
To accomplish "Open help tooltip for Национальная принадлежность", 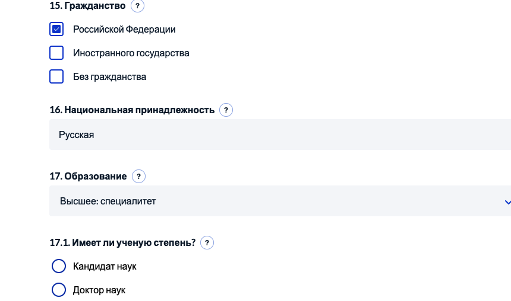I will pyautogui.click(x=226, y=110).
